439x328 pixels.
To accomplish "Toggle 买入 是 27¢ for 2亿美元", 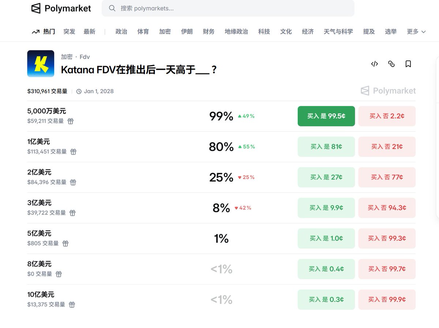I will pyautogui.click(x=326, y=177).
